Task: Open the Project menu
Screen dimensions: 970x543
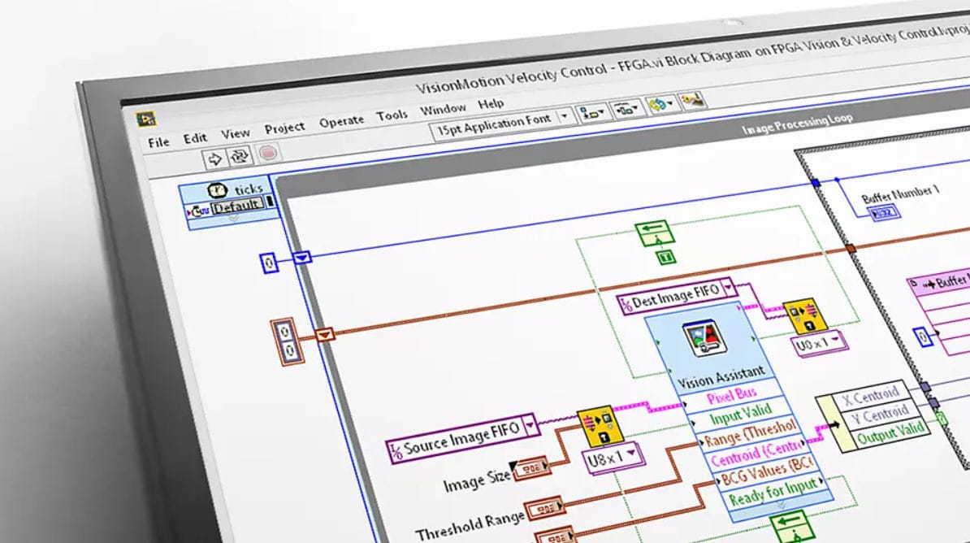Action: [284, 128]
